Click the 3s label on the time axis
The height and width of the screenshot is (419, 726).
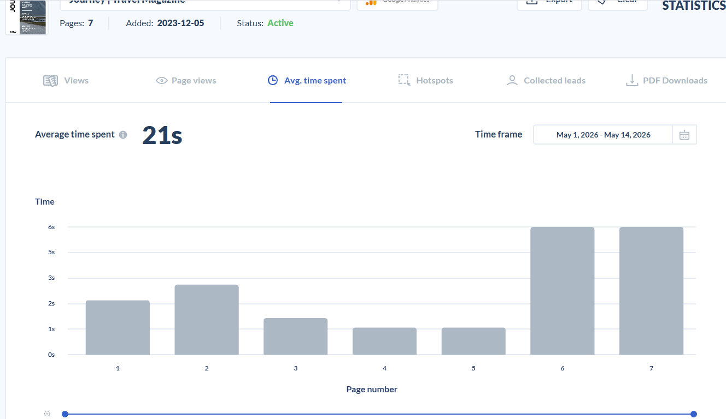(x=51, y=278)
